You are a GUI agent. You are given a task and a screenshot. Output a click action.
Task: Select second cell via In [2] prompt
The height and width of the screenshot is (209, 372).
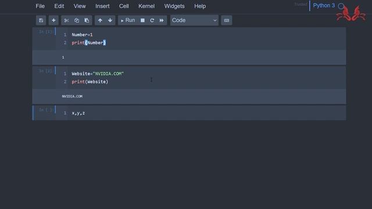click(x=45, y=71)
